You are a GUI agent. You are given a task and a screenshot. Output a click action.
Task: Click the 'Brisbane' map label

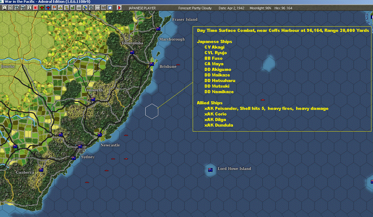click(168, 67)
